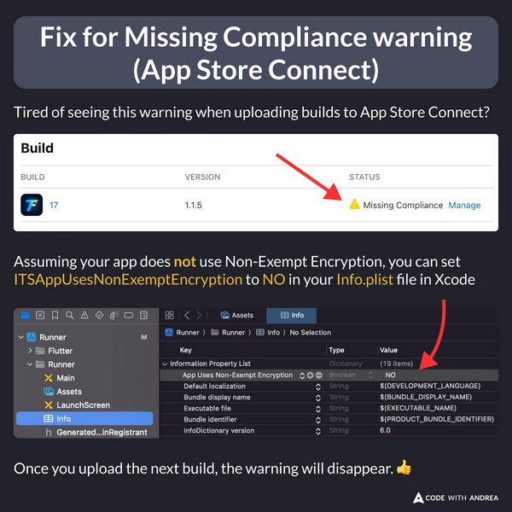Open the Find navigator magnifier icon
Viewport: 512px width, 512px height.
coord(70,315)
